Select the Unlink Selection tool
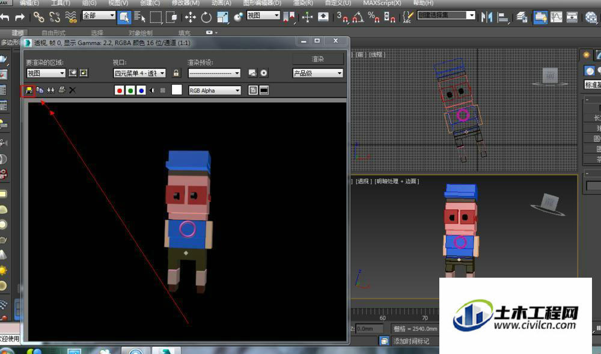The height and width of the screenshot is (354, 601). point(55,17)
